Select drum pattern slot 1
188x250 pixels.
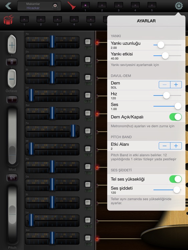(x=24, y=19)
